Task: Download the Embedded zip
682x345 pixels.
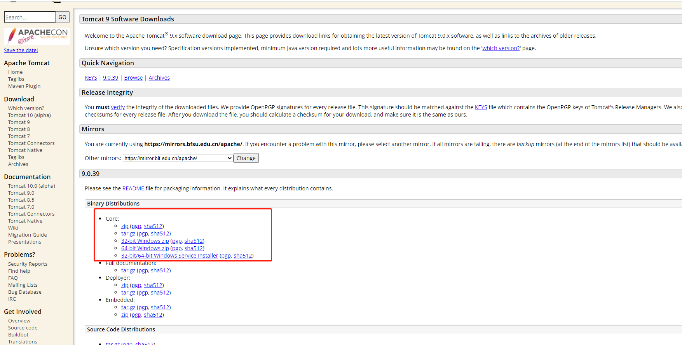Action: [125, 315]
